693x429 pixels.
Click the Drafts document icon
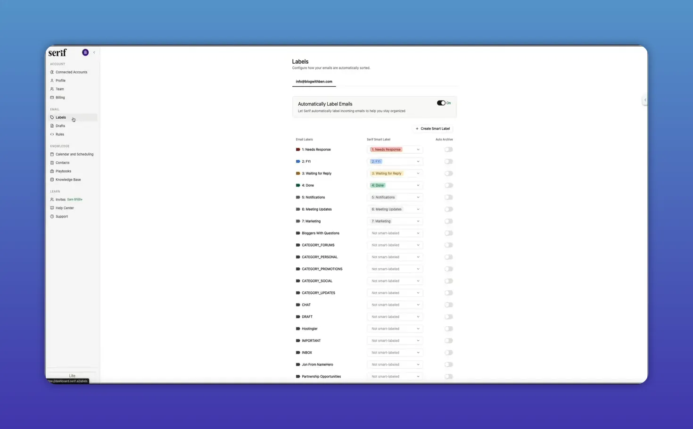click(x=52, y=126)
